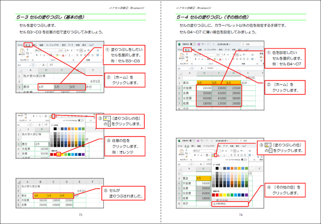Select ヘルプ tab in 5-4 step ③ screenshot
This screenshot has width=321, height=224.
coord(244,146)
